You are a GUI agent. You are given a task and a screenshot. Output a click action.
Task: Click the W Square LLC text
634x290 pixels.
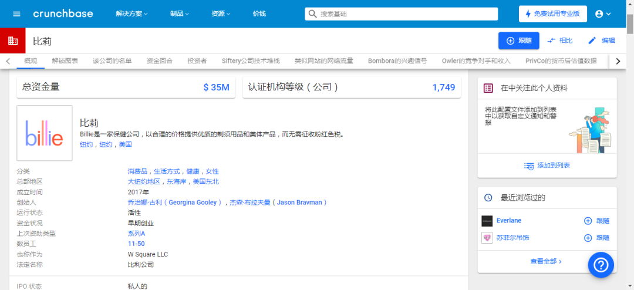(x=147, y=254)
